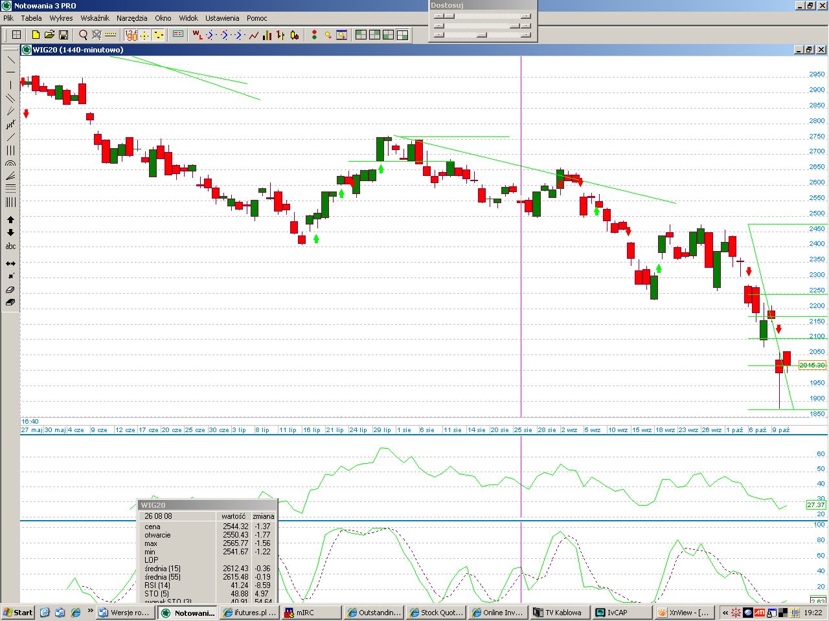Choose the up arrow marker tool
829x621 pixels.
[10, 220]
